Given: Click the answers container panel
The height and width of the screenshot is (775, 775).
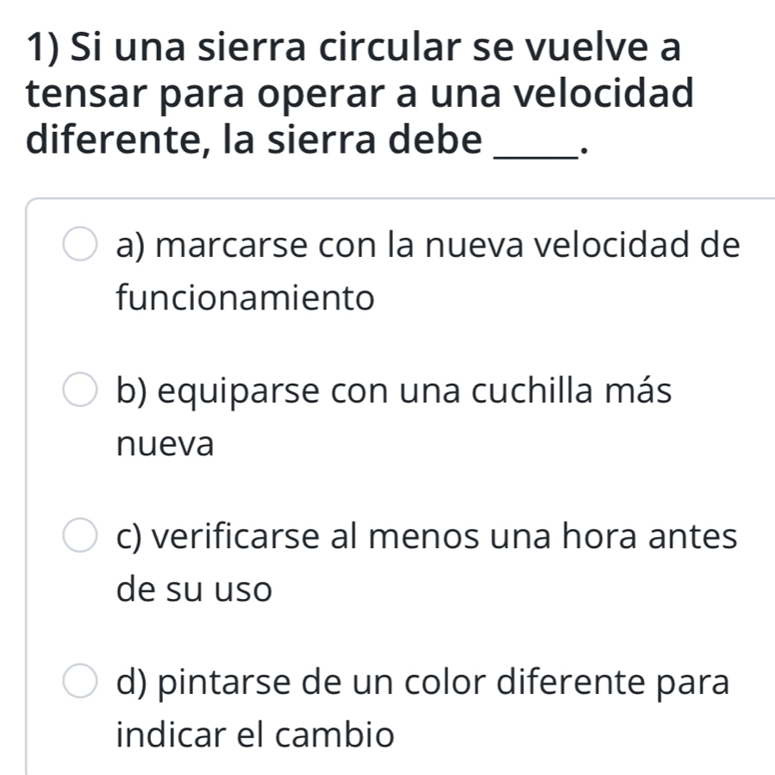Looking at the screenshot, I should pos(397,483).
